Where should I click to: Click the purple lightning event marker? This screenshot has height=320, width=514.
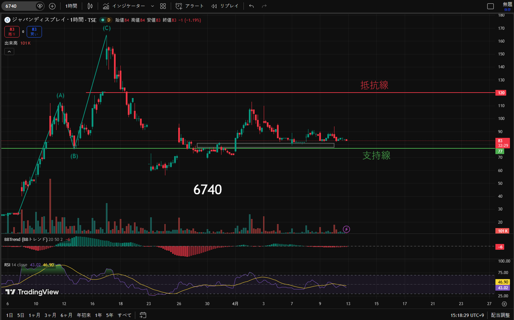coord(347,229)
